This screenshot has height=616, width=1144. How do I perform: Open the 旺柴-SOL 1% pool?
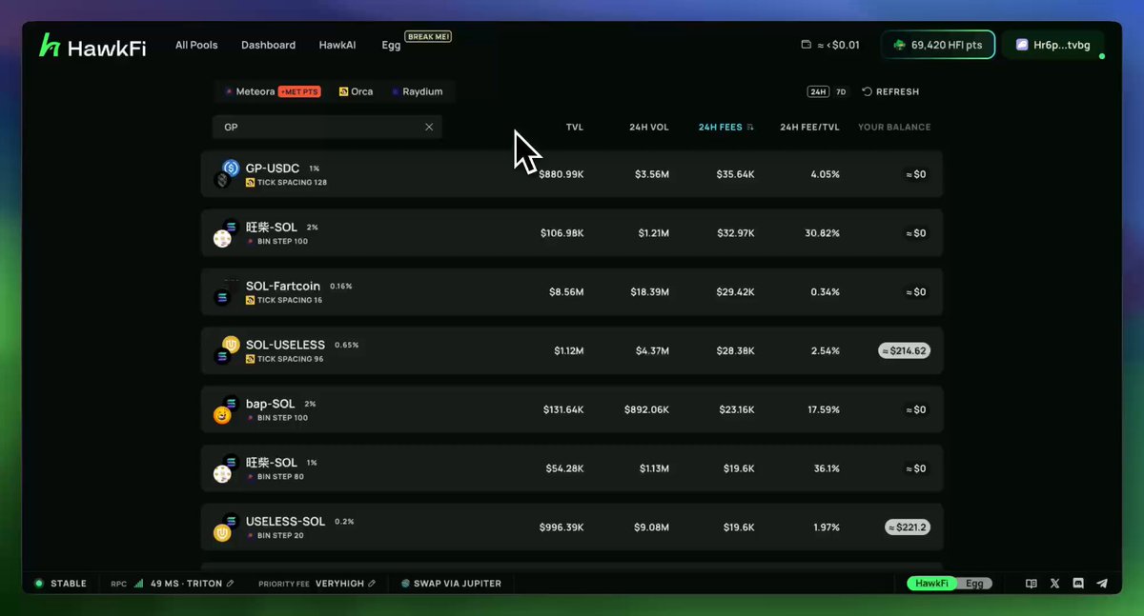point(572,468)
